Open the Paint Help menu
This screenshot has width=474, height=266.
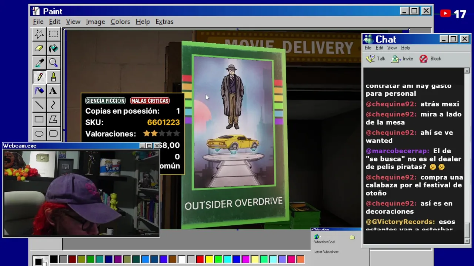pos(143,22)
